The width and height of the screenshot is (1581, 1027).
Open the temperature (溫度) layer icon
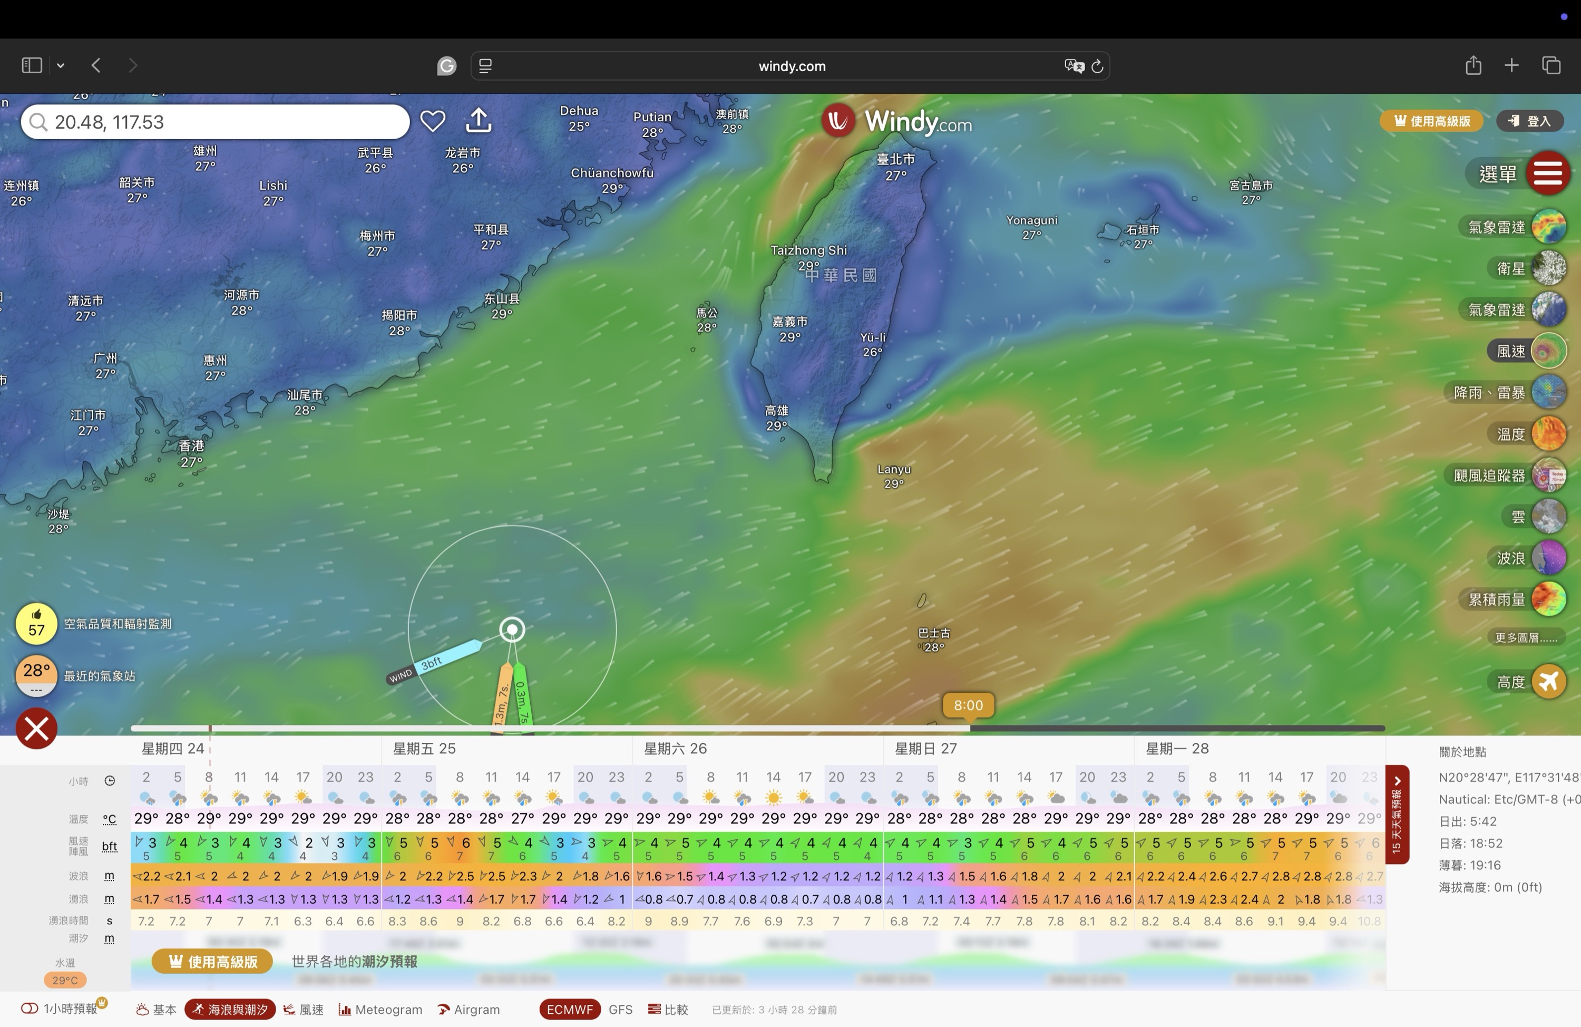coord(1548,434)
